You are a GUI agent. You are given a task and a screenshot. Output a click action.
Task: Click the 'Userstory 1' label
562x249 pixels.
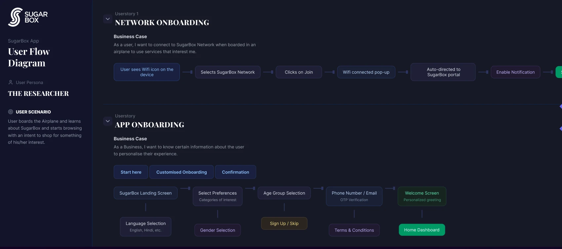pyautogui.click(x=127, y=14)
